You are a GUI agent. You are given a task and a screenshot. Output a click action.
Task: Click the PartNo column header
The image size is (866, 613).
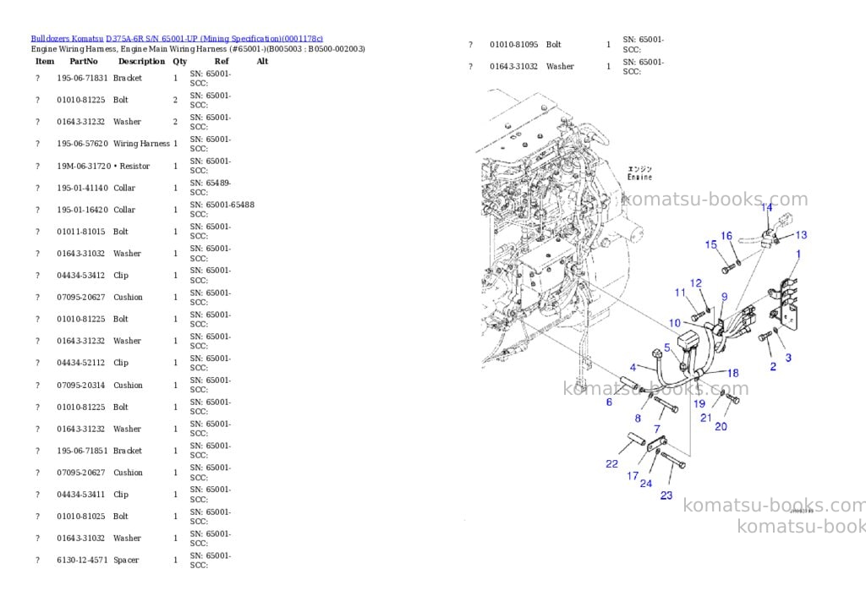[x=84, y=61]
